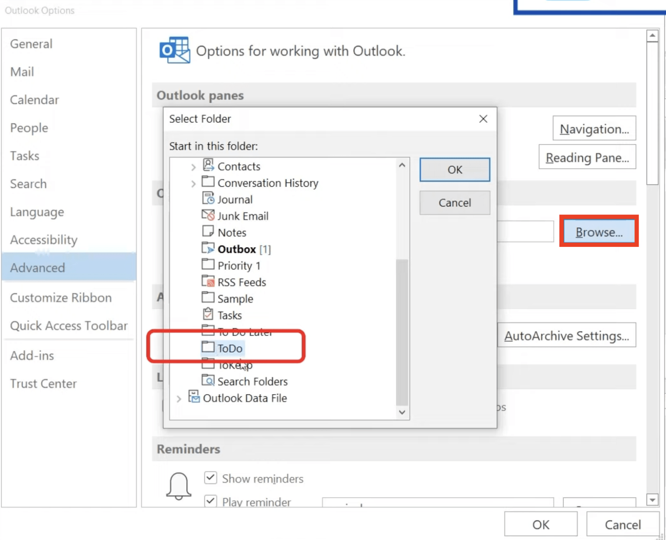The height and width of the screenshot is (540, 666).
Task: Click the folder list scroll down arrow
Action: tap(402, 412)
